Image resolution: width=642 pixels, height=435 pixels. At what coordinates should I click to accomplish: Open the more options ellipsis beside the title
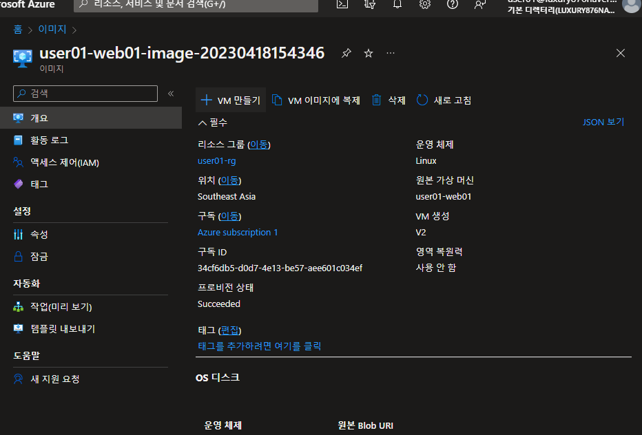[x=391, y=53]
